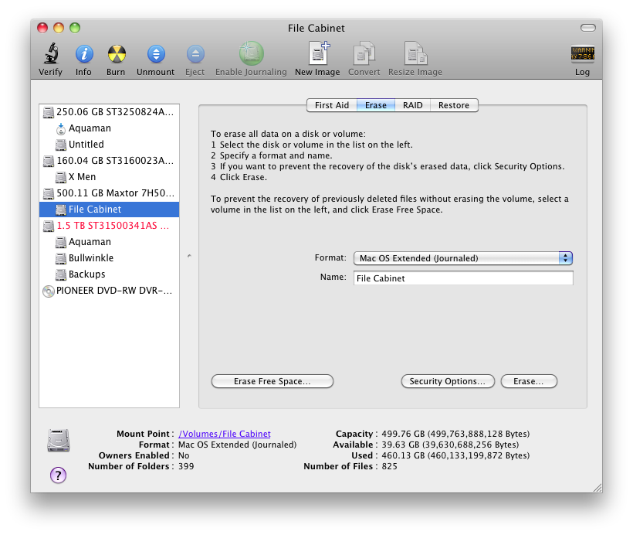Create a New Image from toolbar
The height and width of the screenshot is (535, 633).
coord(319,53)
